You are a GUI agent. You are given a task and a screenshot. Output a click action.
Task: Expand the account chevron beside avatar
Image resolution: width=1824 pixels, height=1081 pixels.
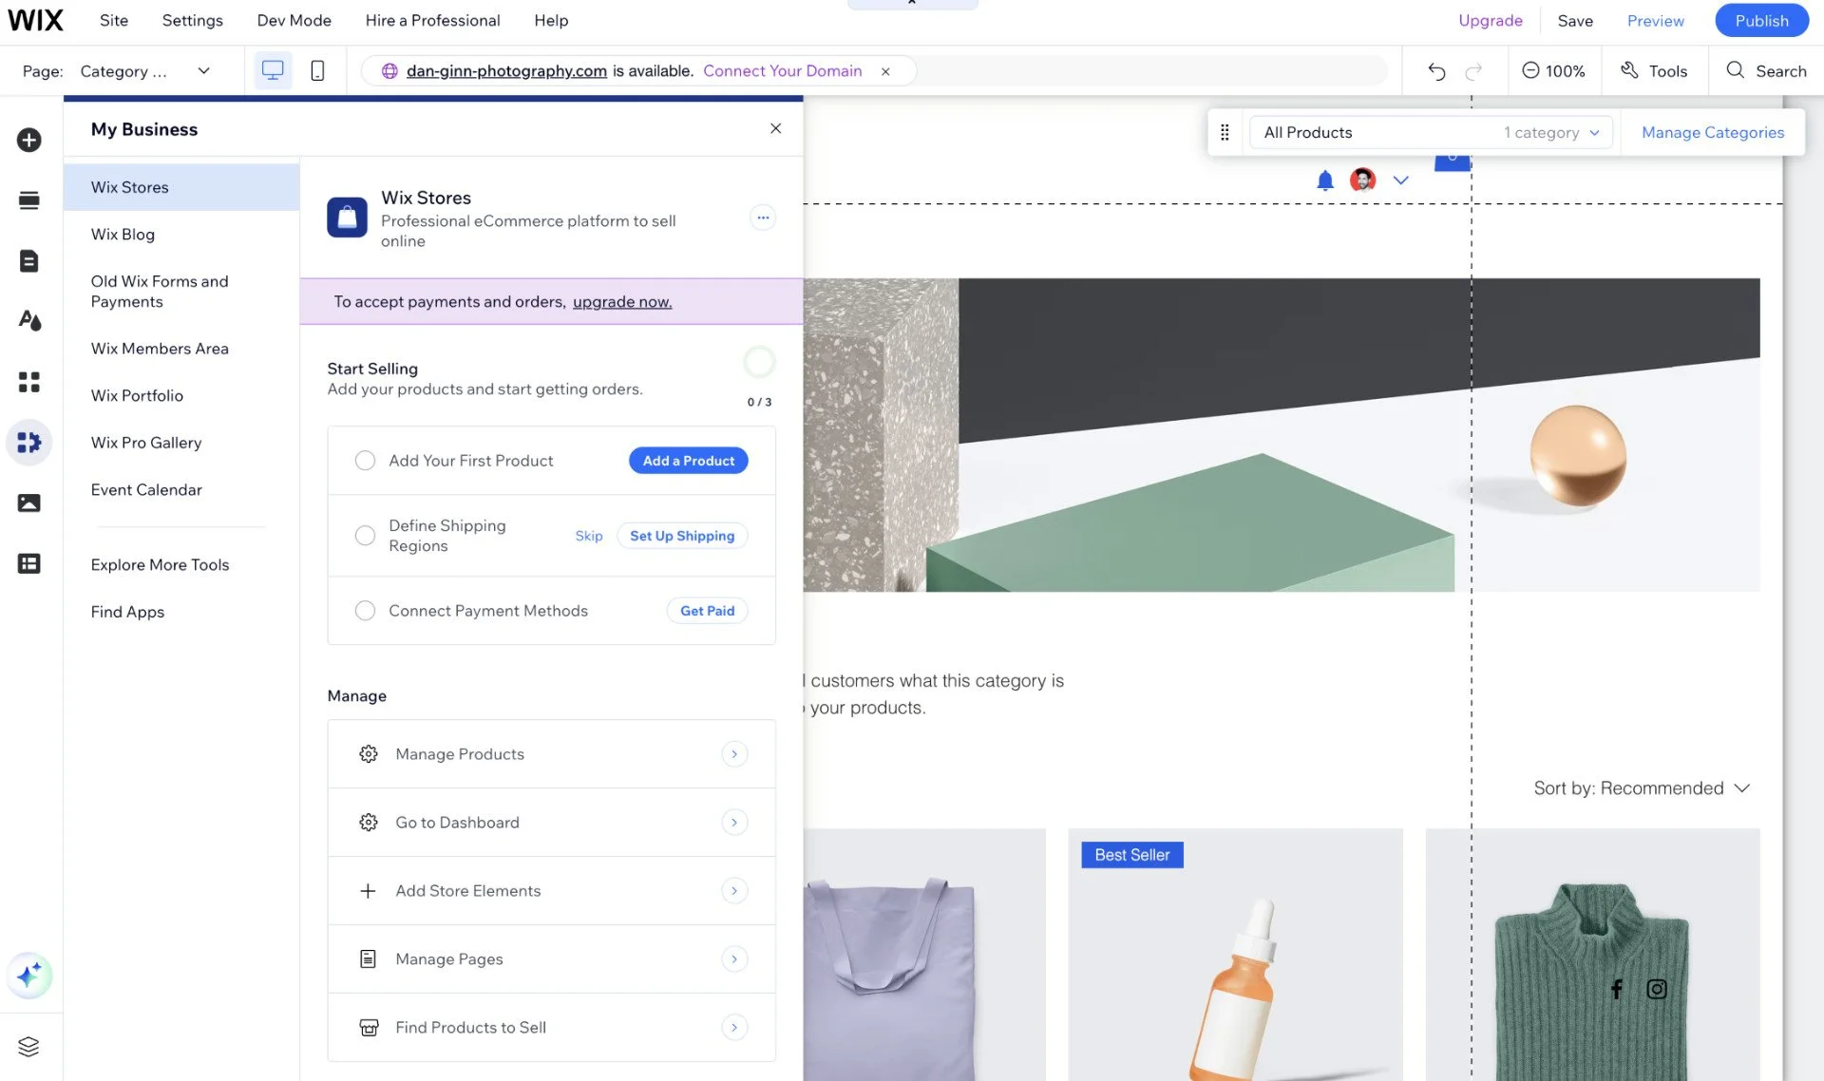click(1400, 180)
